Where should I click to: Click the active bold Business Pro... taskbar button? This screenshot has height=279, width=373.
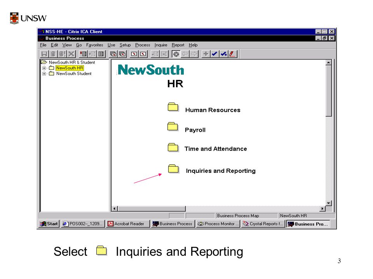(308, 224)
